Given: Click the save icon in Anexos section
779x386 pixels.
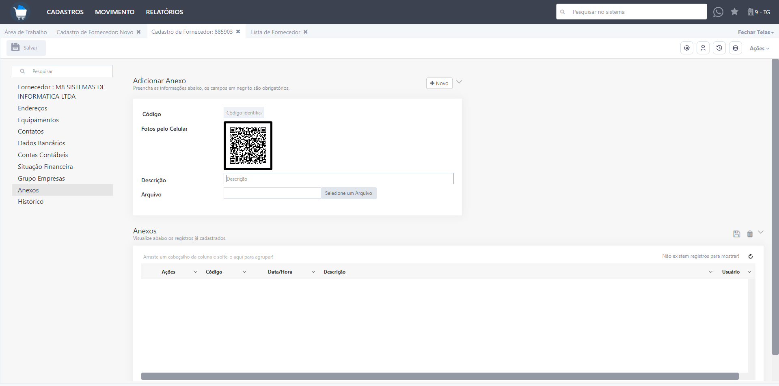Looking at the screenshot, I should pos(737,234).
